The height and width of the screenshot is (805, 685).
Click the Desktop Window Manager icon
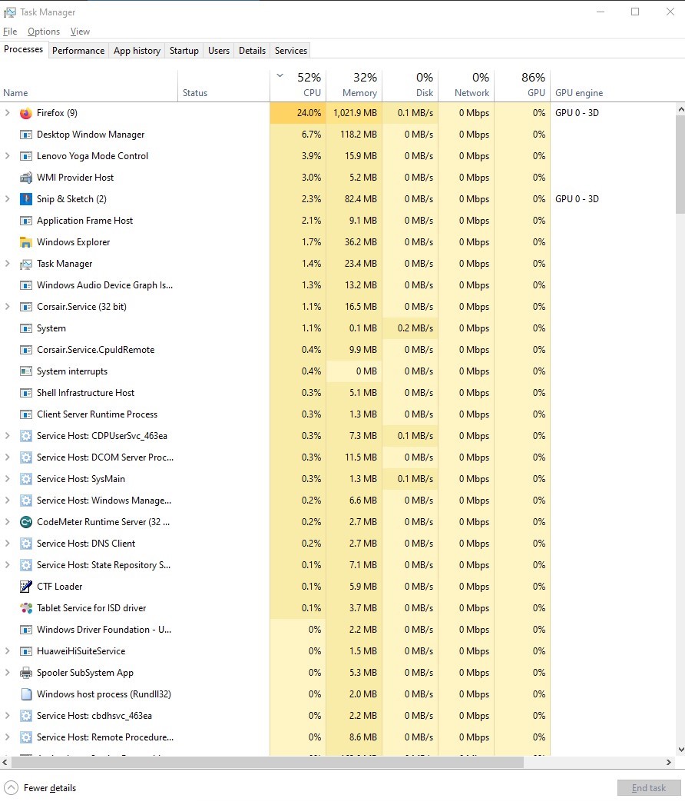tap(25, 135)
